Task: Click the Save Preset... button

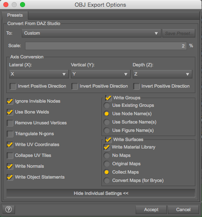Action: pos(179,33)
